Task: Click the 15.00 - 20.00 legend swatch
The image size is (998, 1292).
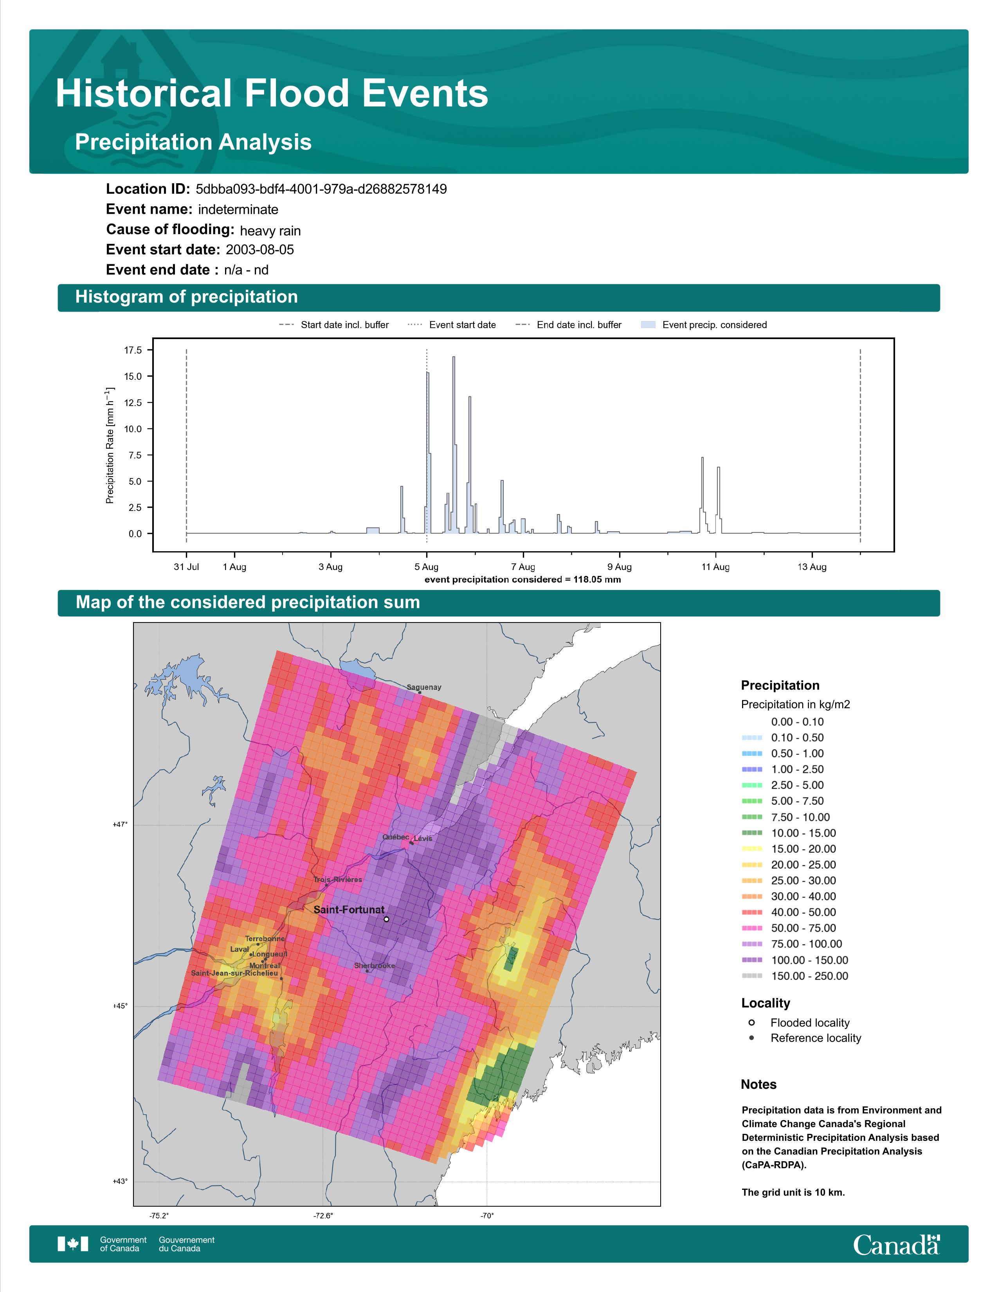Action: [751, 850]
